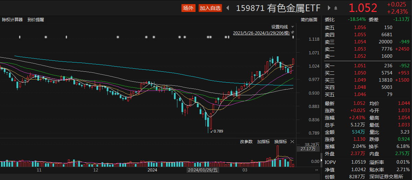Click the next stock right arrow
This screenshot has height=180, width=412.
coord(329,8)
